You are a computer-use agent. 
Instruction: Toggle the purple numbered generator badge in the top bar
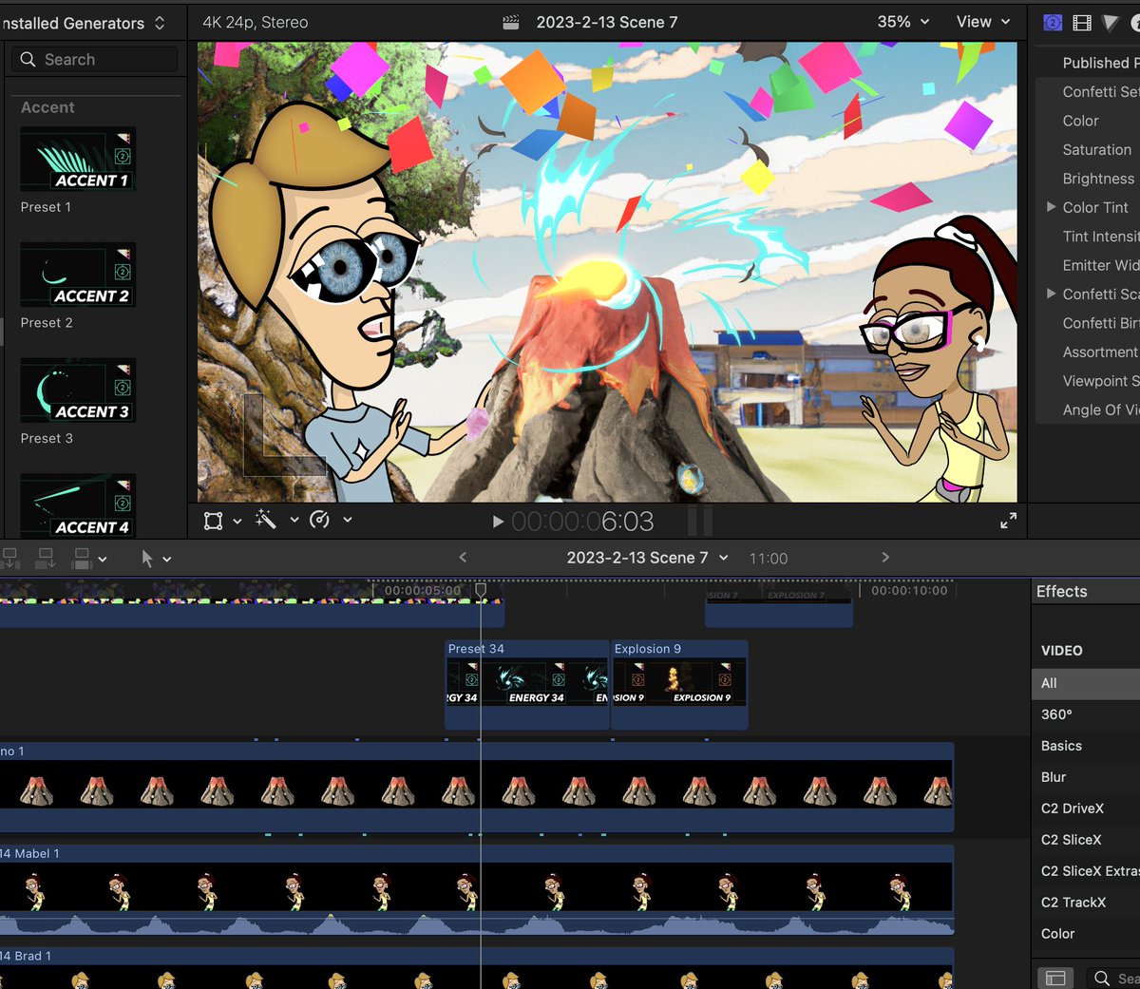(x=1053, y=21)
